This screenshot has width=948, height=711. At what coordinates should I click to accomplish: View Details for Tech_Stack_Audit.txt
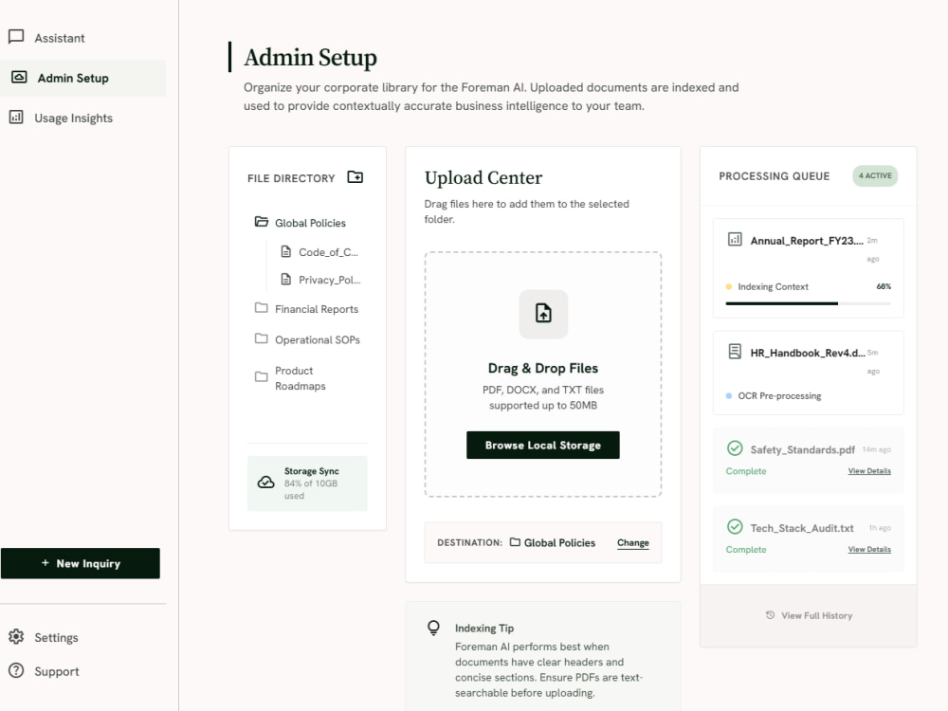pos(868,550)
